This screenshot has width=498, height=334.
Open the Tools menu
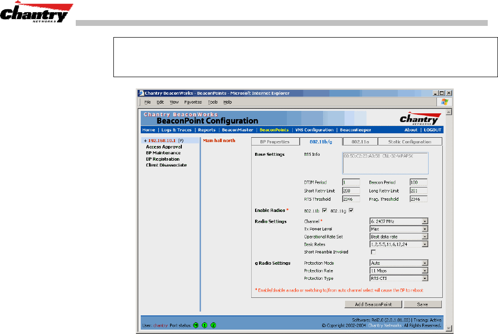point(213,102)
